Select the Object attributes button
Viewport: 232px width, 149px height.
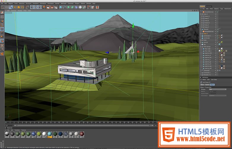[x=212, y=85]
